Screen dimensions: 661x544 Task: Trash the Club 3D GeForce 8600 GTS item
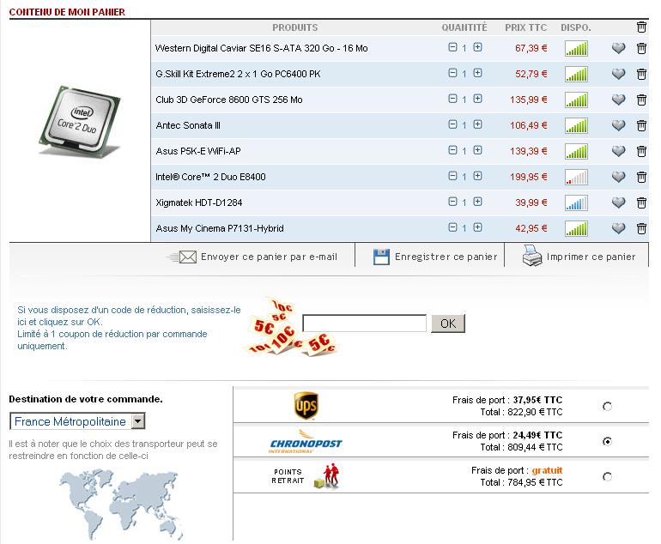[x=641, y=100]
